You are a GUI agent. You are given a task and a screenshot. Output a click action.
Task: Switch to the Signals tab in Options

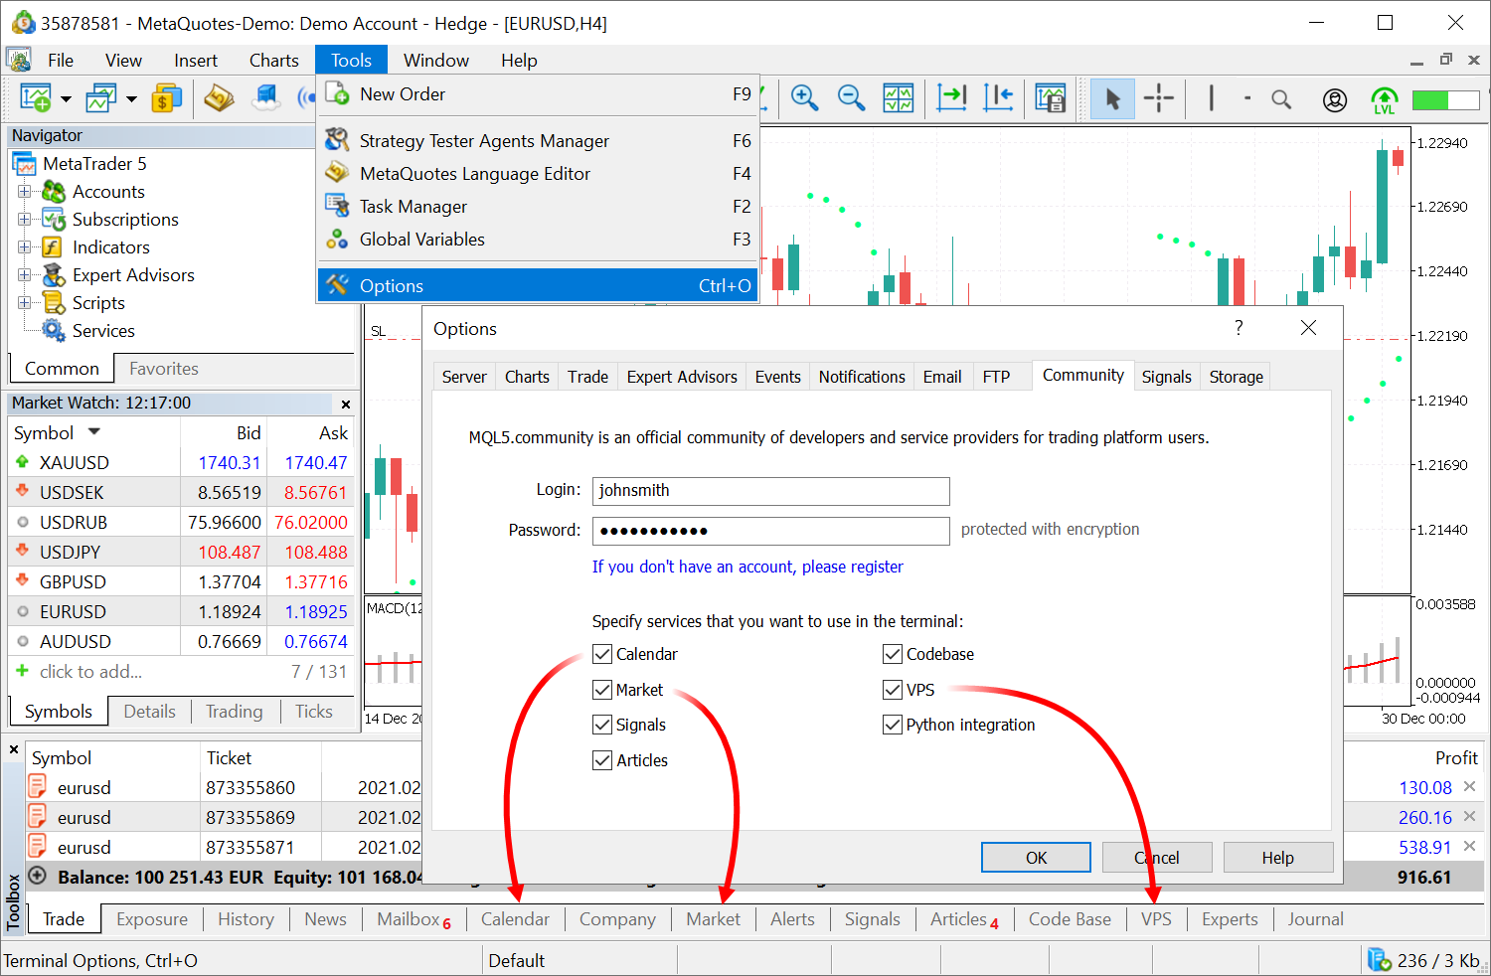pyautogui.click(x=1166, y=376)
